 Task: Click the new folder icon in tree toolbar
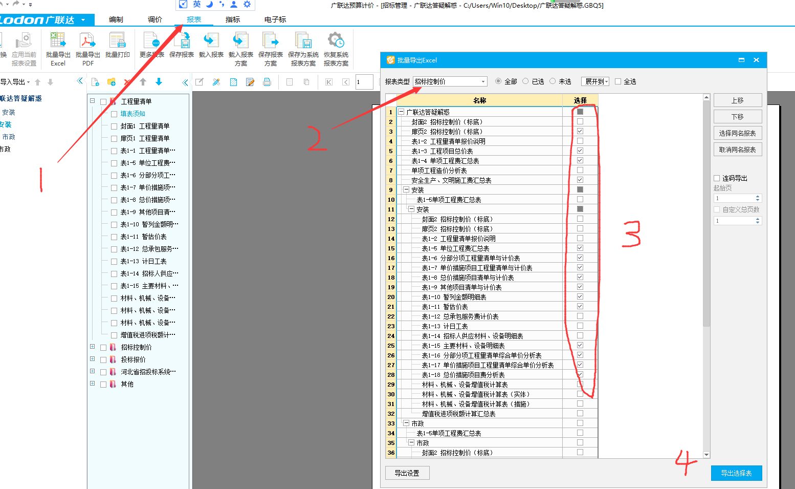coord(112,82)
